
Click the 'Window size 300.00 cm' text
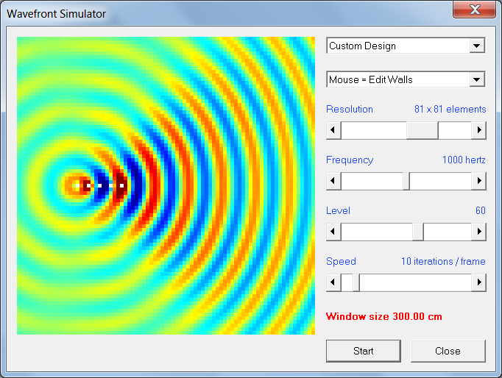pyautogui.click(x=384, y=316)
